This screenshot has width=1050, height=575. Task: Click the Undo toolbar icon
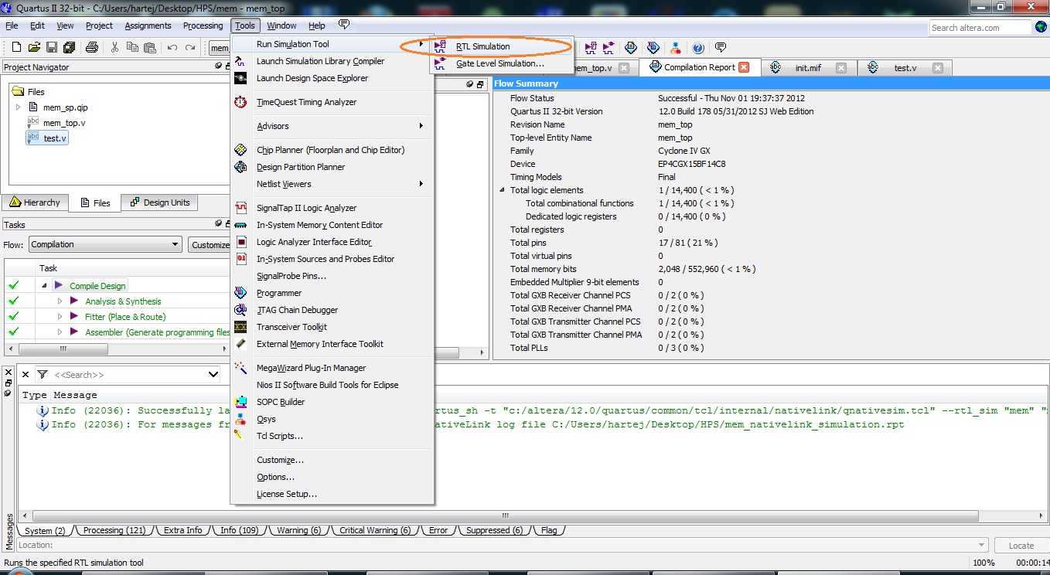pyautogui.click(x=172, y=48)
